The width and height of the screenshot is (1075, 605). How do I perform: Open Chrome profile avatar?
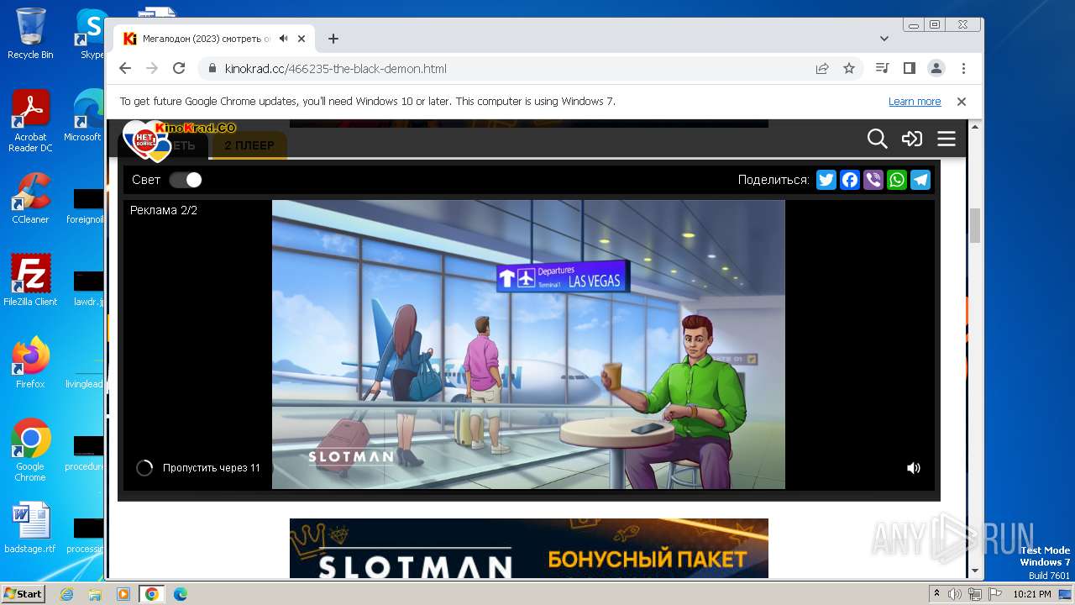(x=936, y=68)
